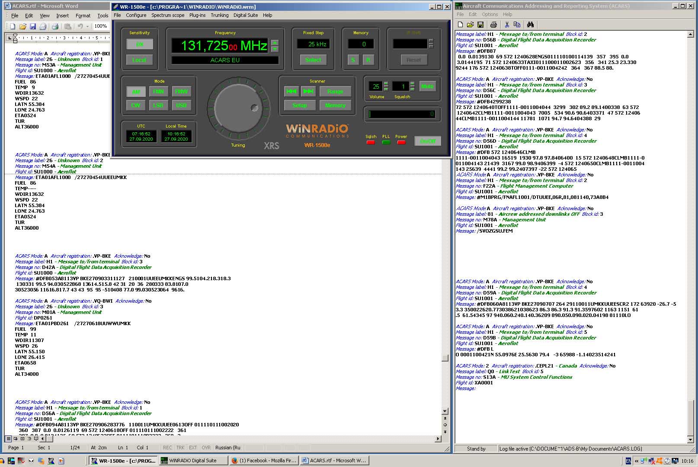Click memory channel number field
The image size is (698, 467).
click(361, 44)
